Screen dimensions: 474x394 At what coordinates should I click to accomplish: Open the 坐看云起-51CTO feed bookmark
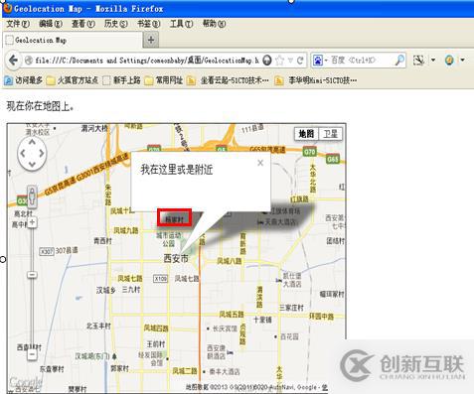(228, 80)
